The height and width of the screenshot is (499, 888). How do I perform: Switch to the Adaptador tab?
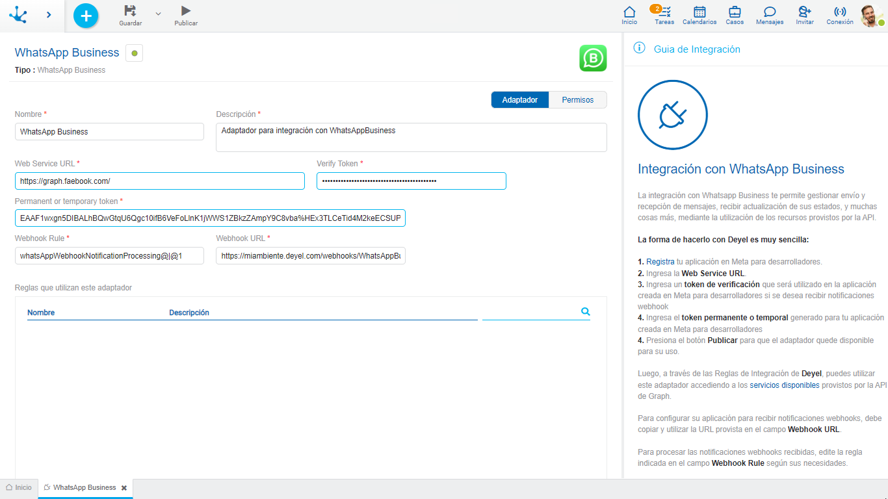[520, 100]
